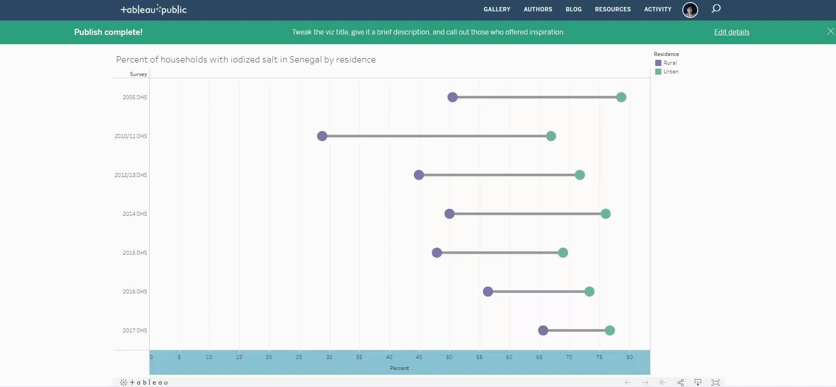Open the Gallery menu item
Image resolution: width=836 pixels, height=387 pixels.
pos(497,9)
